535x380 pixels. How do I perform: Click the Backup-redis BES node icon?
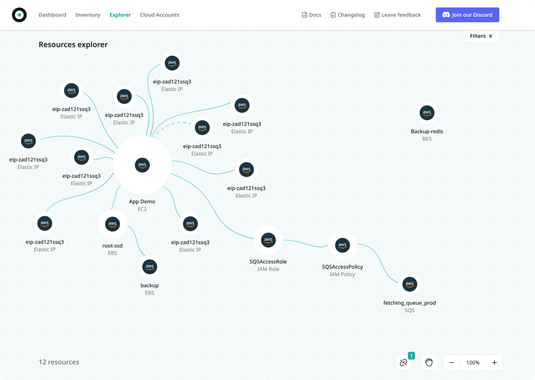(427, 112)
